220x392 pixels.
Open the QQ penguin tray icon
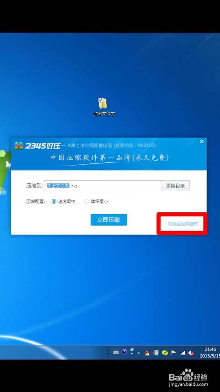(147, 353)
